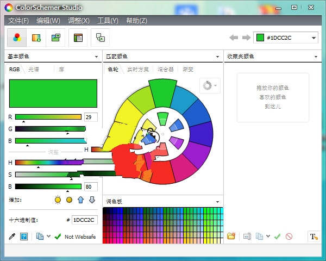
Task: Click the hex value input field
Action: pos(84,220)
